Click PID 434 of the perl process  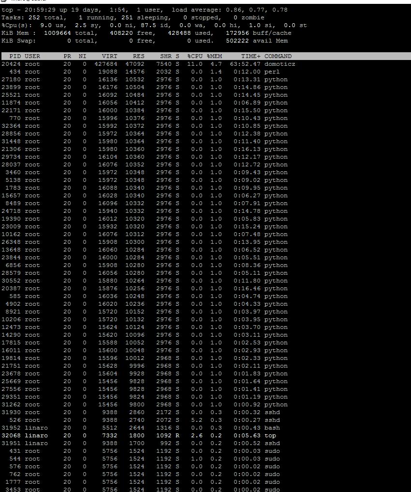(x=15, y=72)
